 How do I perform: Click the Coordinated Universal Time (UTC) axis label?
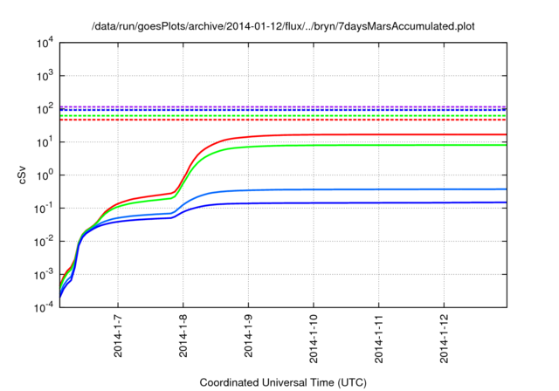(x=283, y=382)
